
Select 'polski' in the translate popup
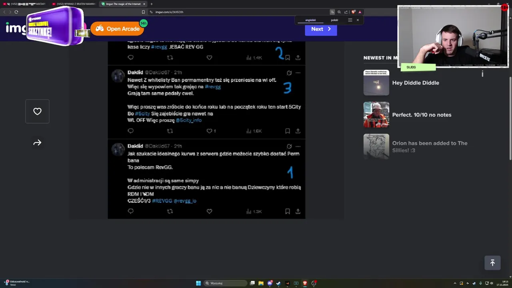click(x=334, y=20)
